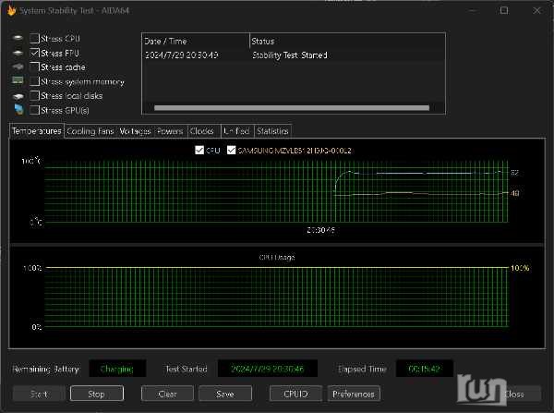Enable the Stress CPU checkbox

[35, 38]
